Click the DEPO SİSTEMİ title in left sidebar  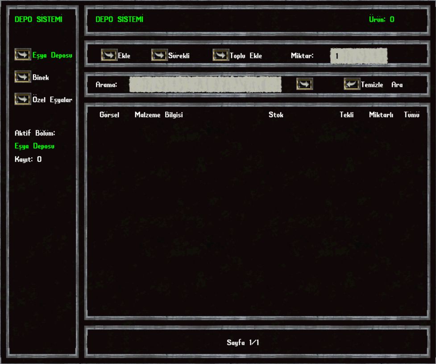click(x=38, y=19)
